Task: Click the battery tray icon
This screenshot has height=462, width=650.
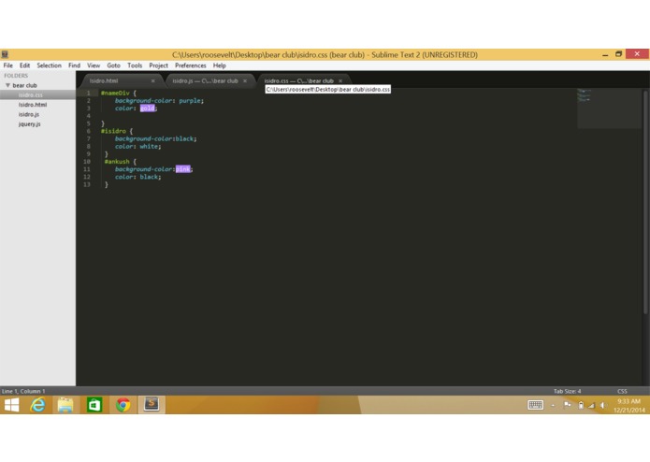Action: 581,405
